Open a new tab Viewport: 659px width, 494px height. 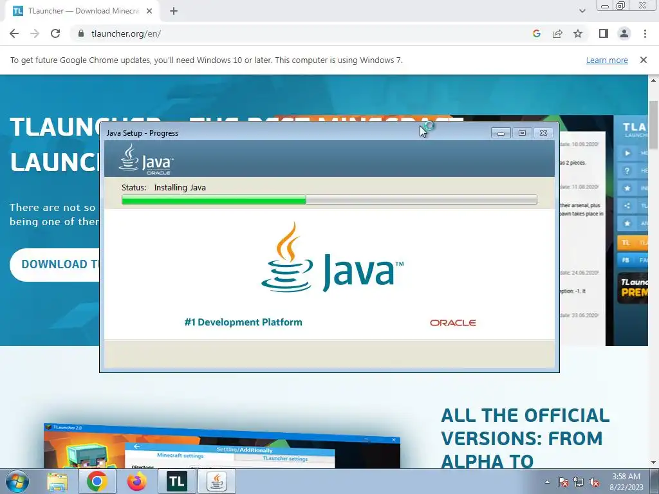point(174,11)
